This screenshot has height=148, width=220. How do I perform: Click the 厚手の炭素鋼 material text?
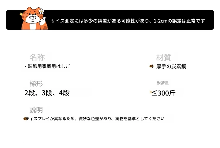(x=171, y=67)
